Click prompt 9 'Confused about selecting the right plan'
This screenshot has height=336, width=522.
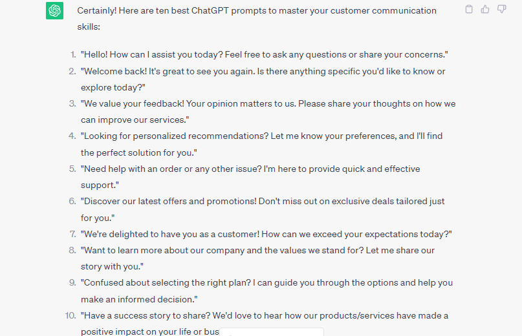[266, 291]
